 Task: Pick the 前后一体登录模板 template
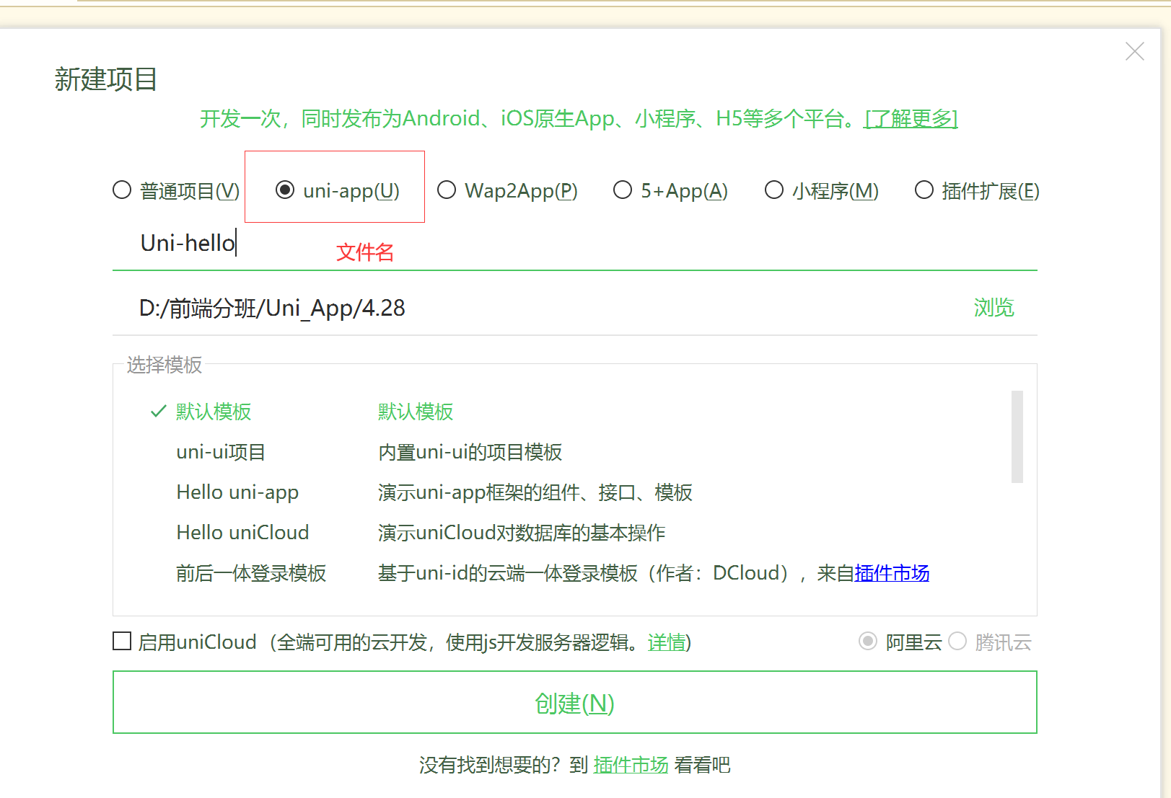point(250,573)
